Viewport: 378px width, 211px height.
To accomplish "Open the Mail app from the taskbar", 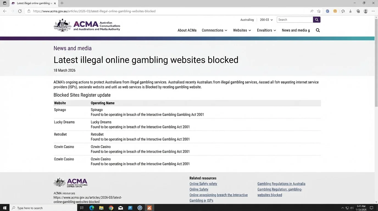I will (x=121, y=208).
